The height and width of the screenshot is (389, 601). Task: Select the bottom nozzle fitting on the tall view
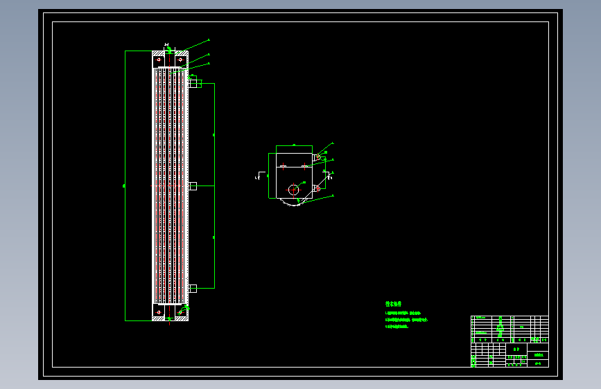[x=193, y=289]
